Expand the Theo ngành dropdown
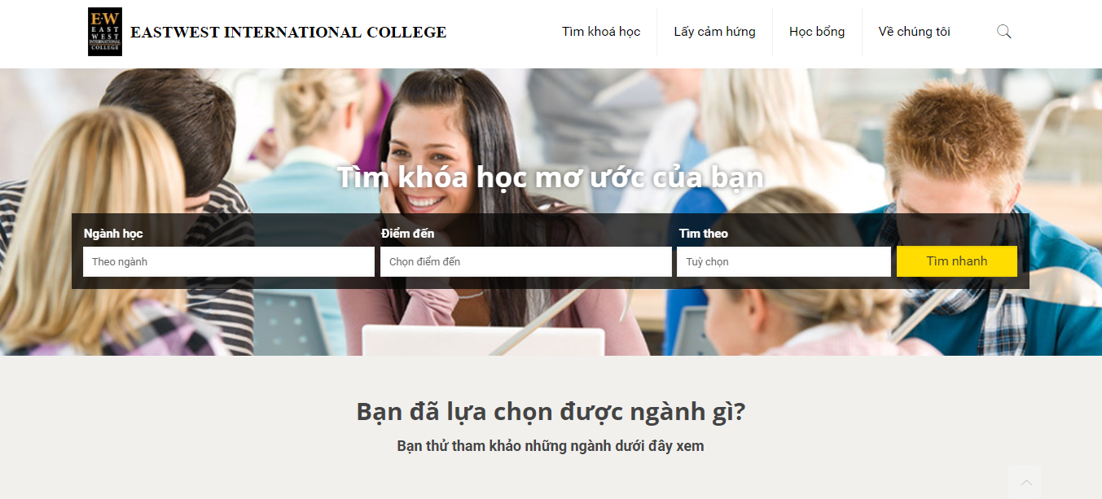This screenshot has height=499, width=1102. [229, 262]
